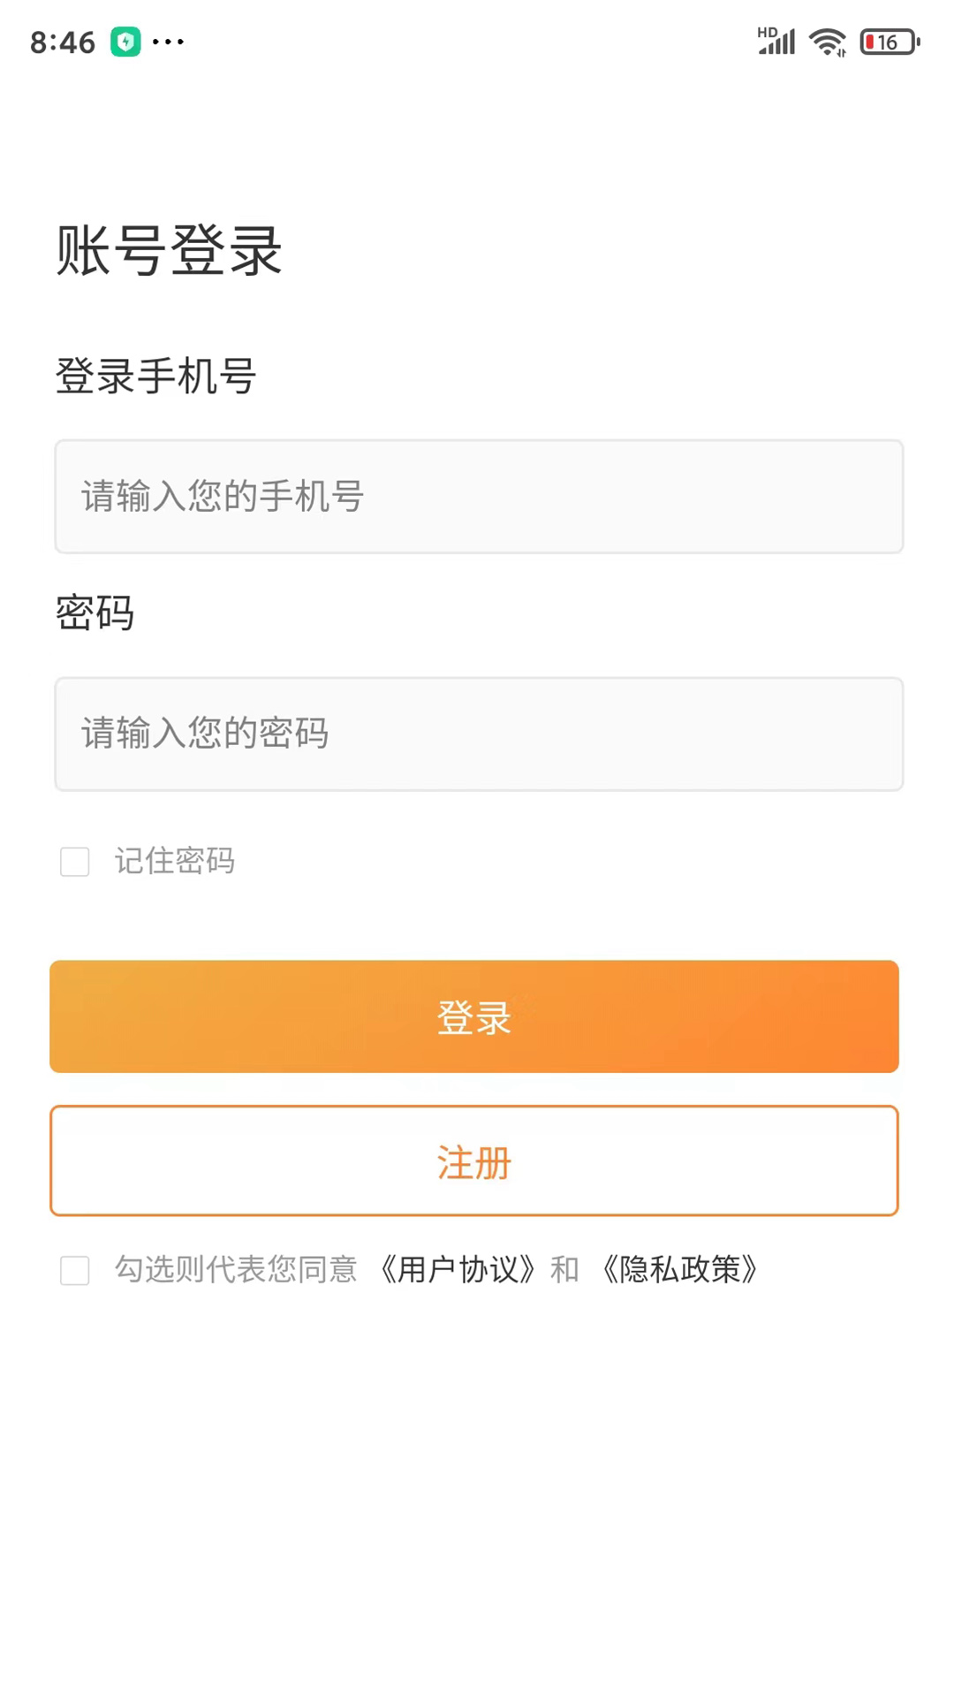Tap the 和 text between the links
This screenshot has height=1697, width=954.
(x=564, y=1270)
